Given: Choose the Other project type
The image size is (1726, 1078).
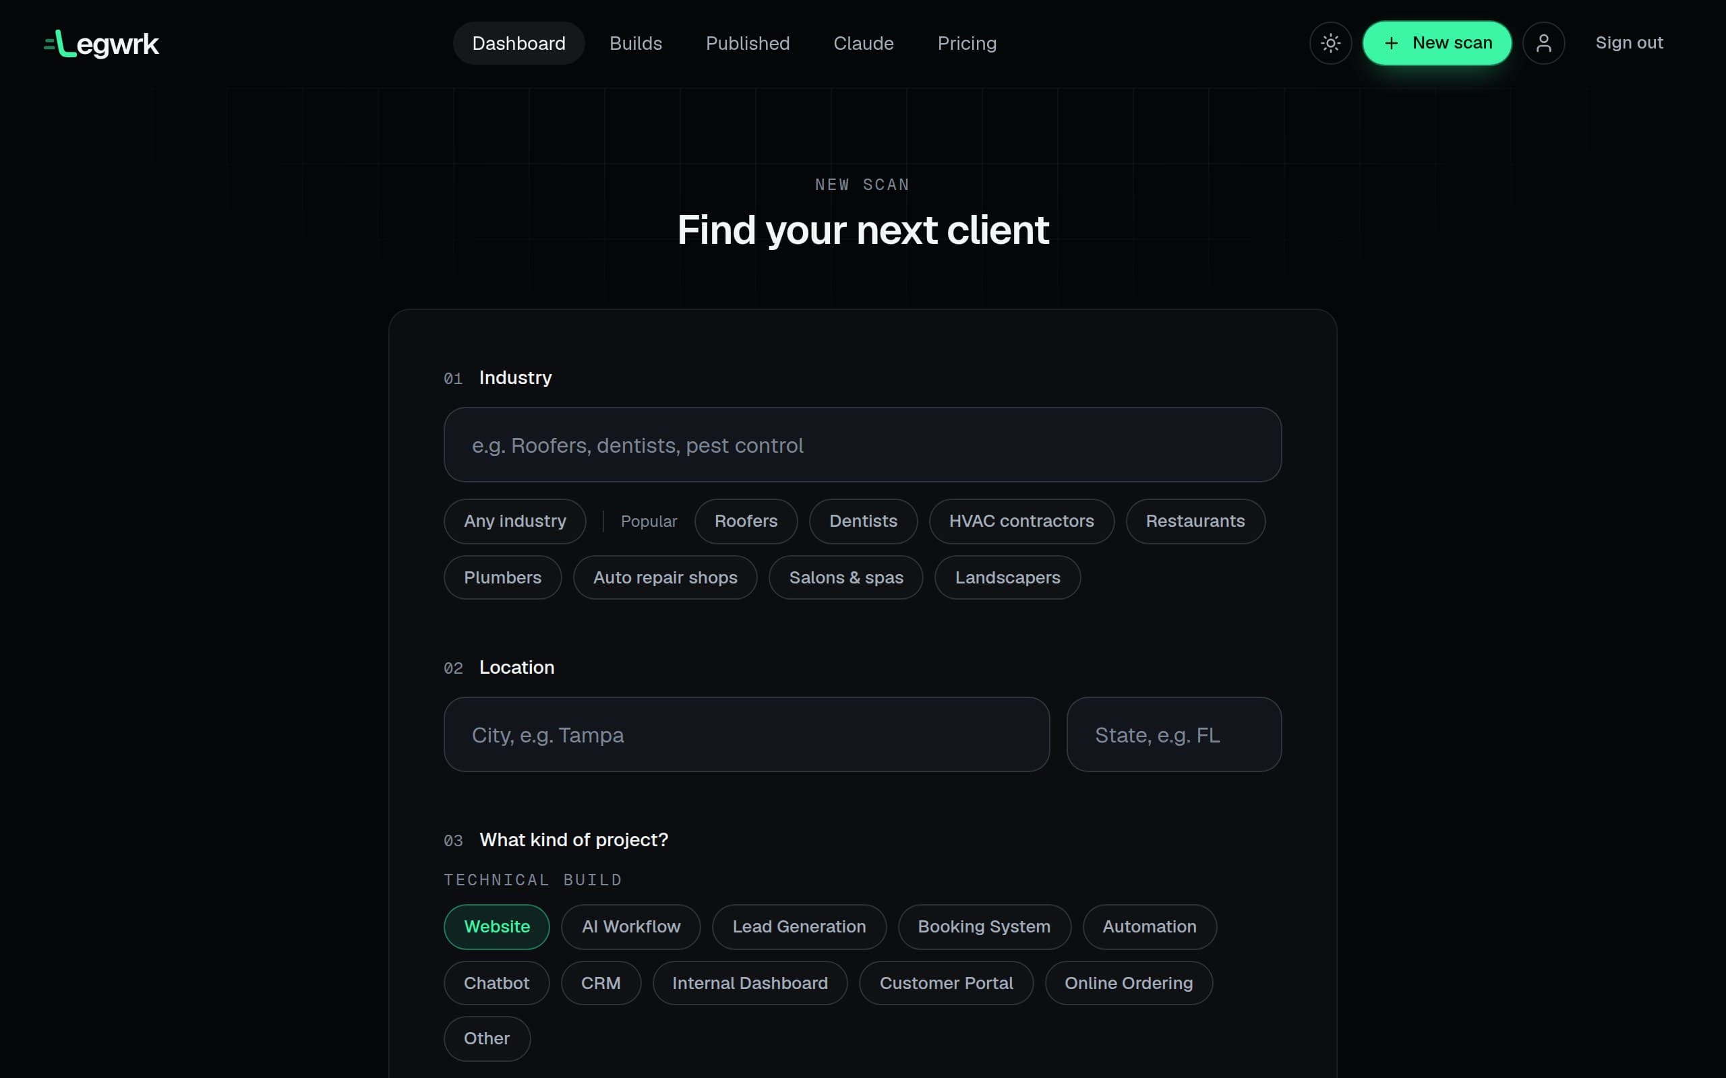Looking at the screenshot, I should pyautogui.click(x=486, y=1039).
